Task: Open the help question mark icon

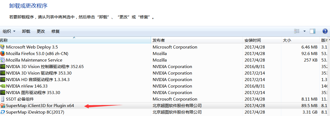Action: pyautogui.click(x=325, y=31)
